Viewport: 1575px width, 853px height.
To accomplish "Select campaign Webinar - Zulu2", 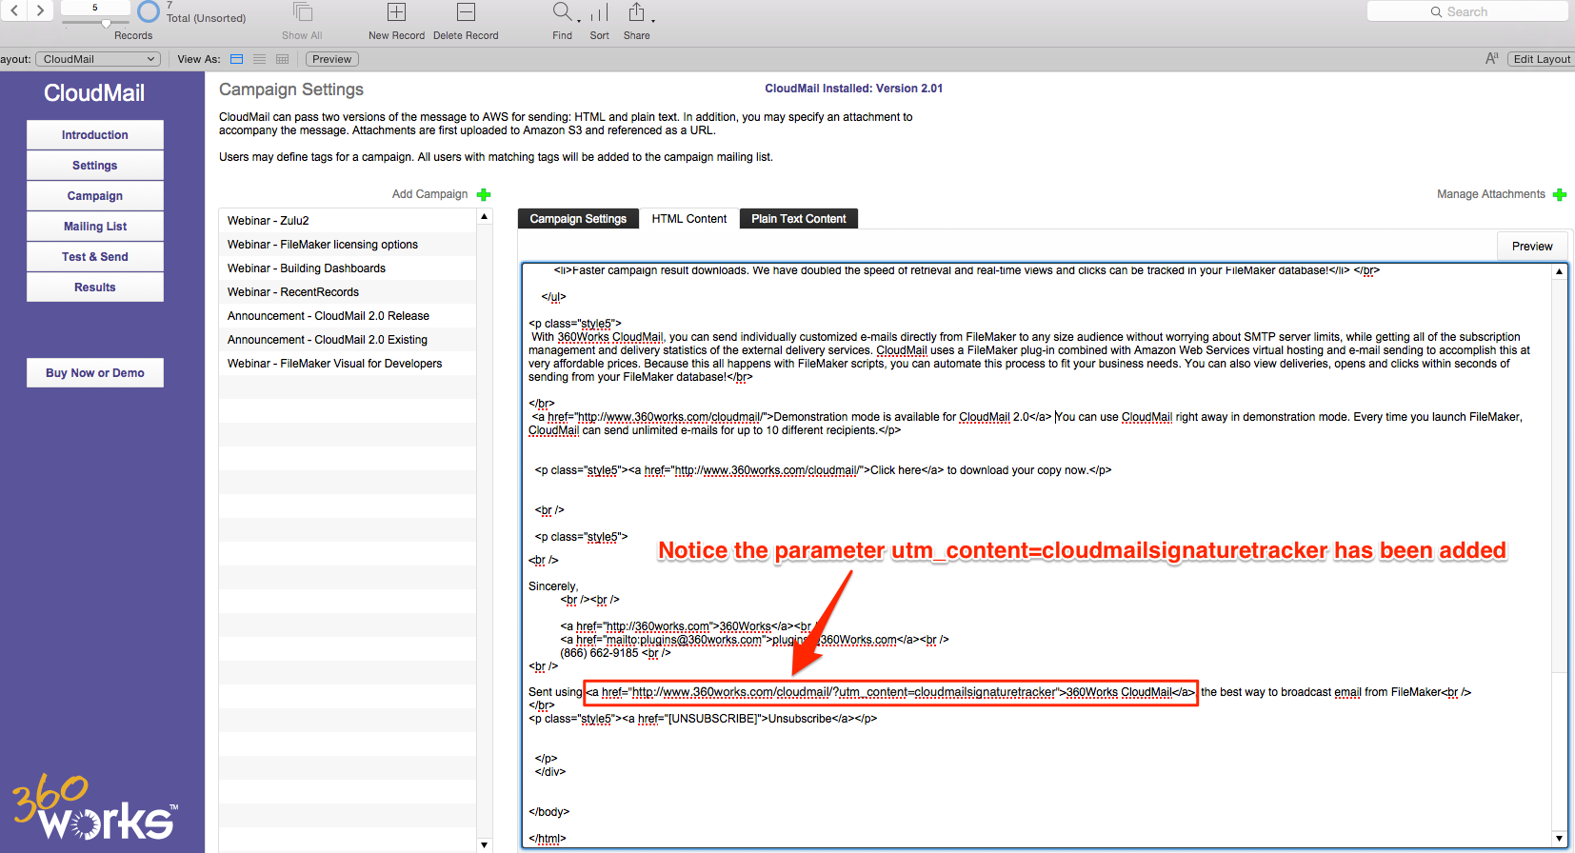I will pyautogui.click(x=348, y=220).
